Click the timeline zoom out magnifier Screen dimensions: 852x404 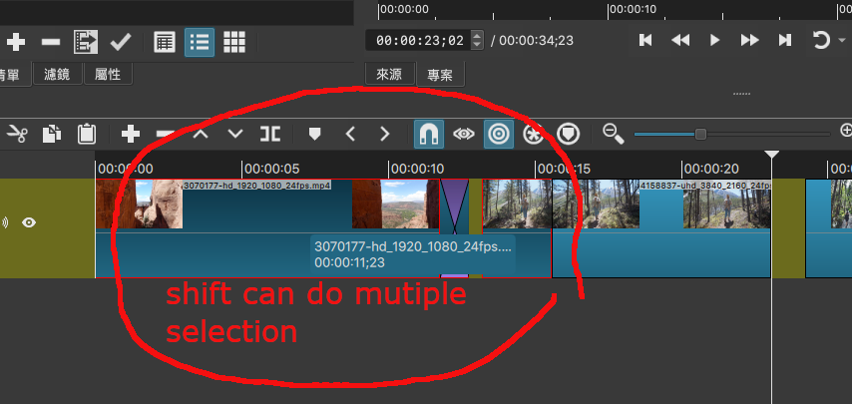click(x=614, y=134)
